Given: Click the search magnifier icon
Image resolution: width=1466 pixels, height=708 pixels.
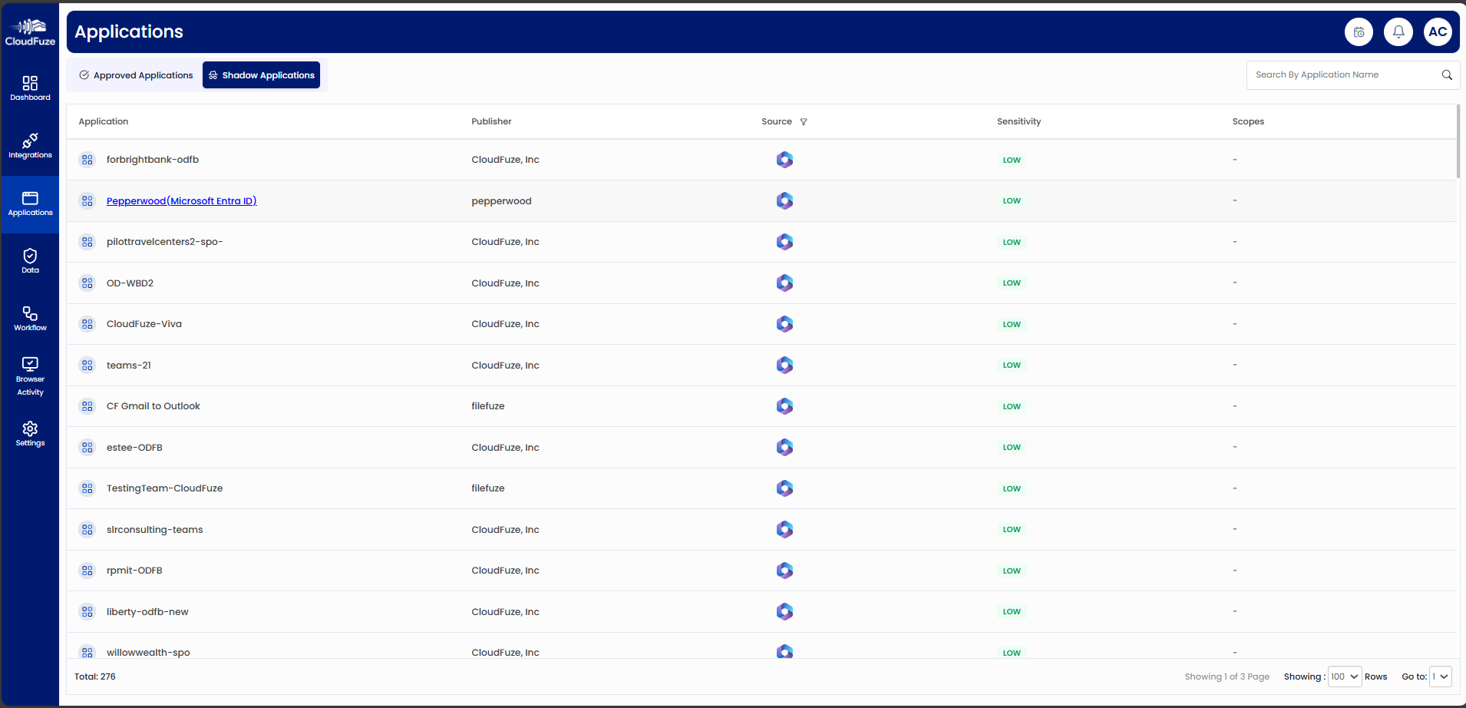Looking at the screenshot, I should point(1446,74).
